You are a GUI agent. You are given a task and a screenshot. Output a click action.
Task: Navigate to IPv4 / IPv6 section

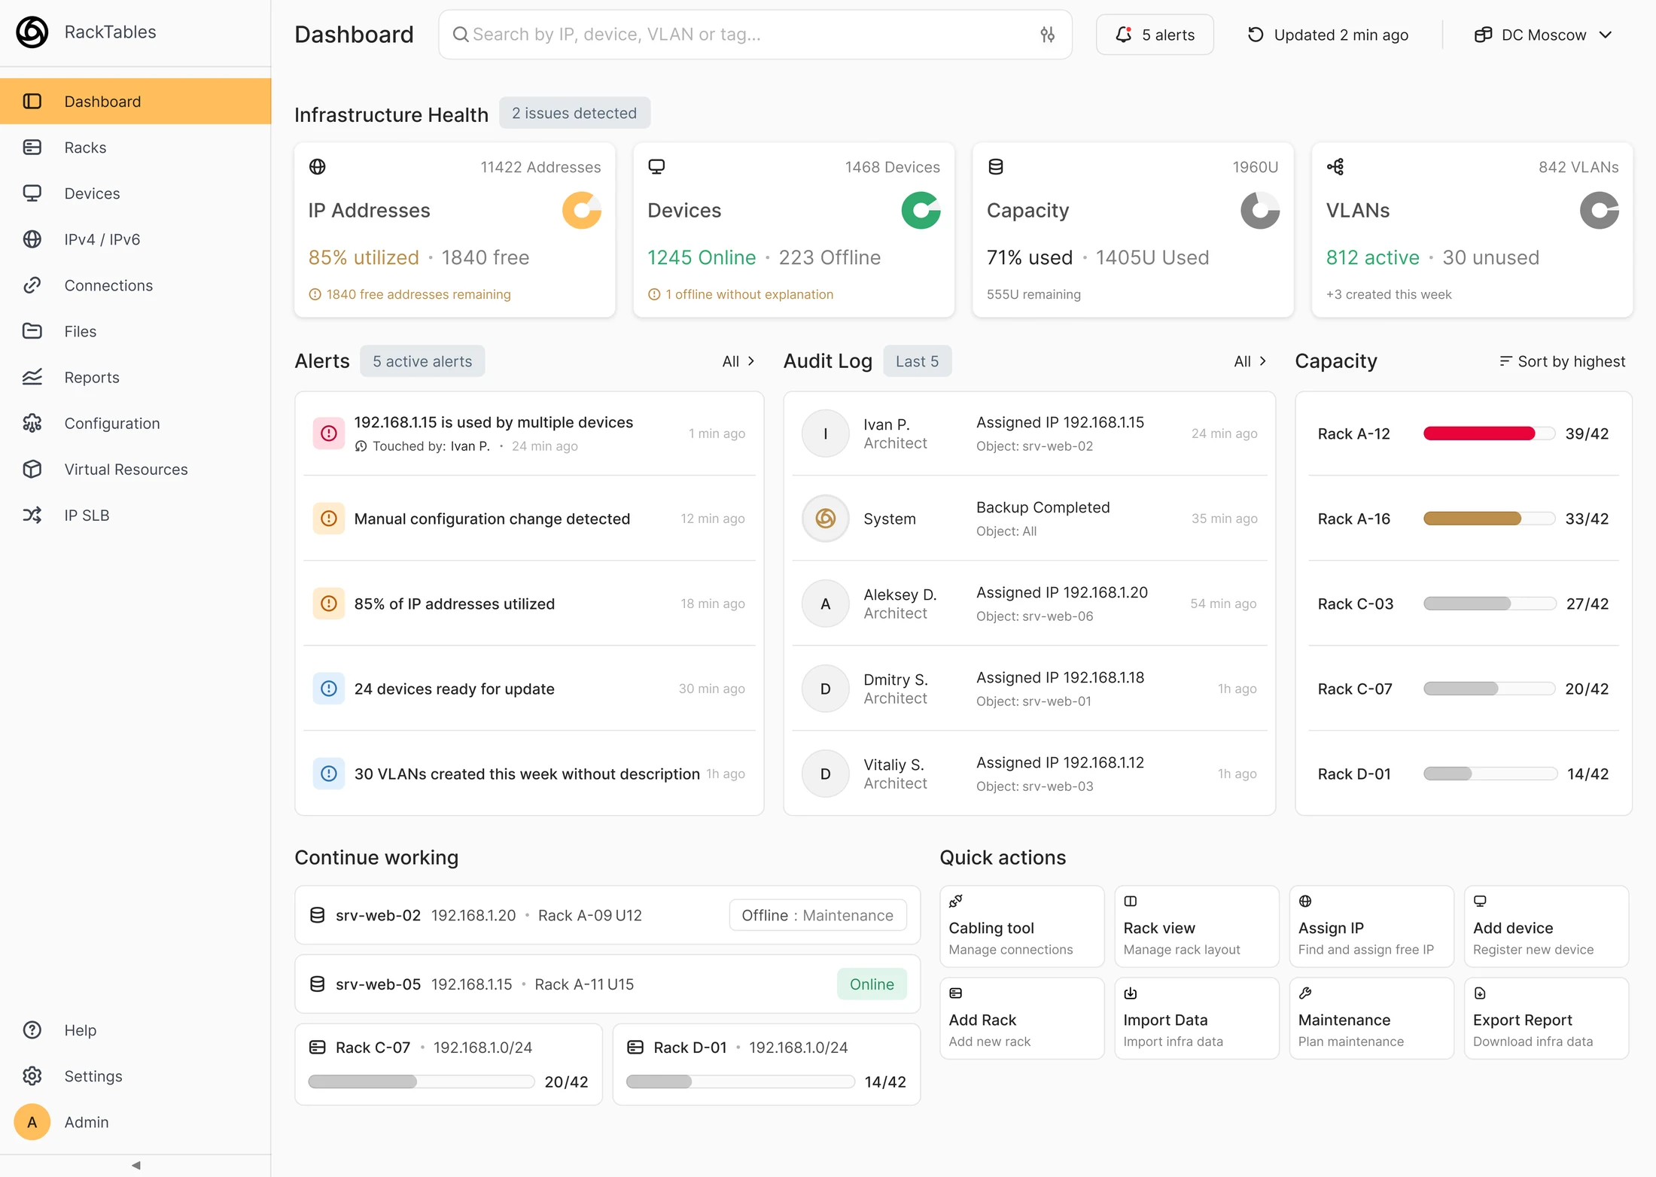click(135, 239)
